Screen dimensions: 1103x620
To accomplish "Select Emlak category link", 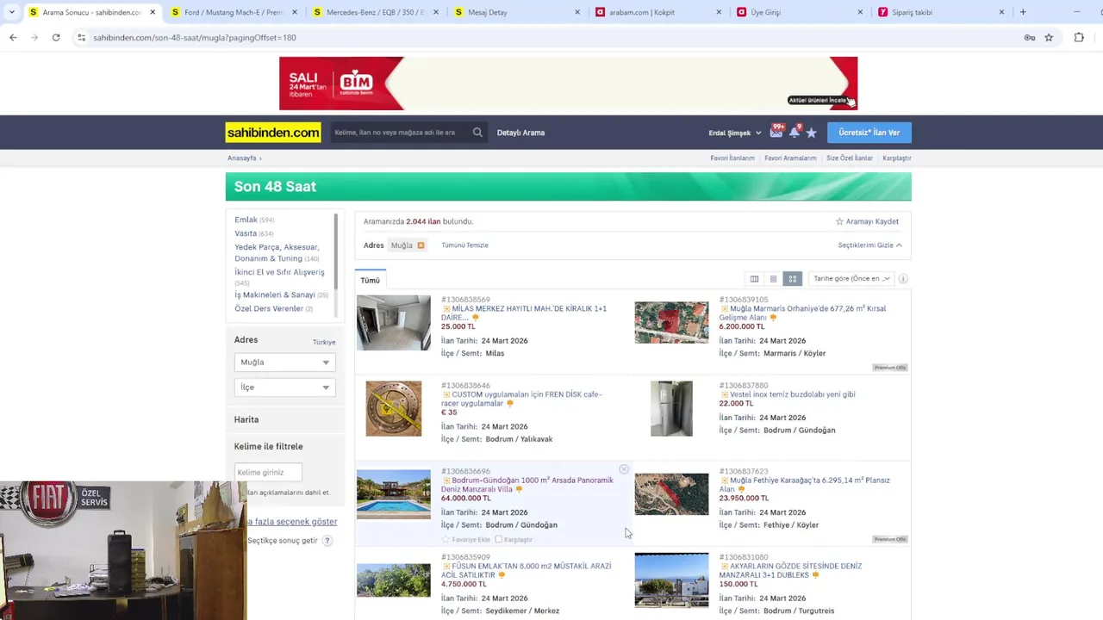I will tap(246, 220).
